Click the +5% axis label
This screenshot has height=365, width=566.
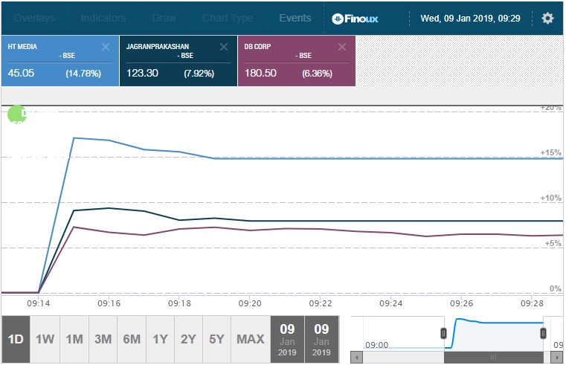point(553,243)
